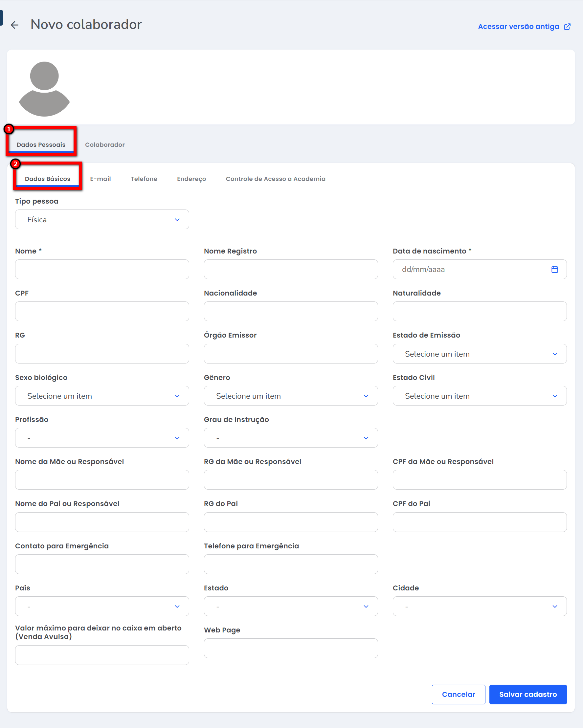Viewport: 583px width, 728px height.
Task: Expand the Gênero dropdown
Action: tap(290, 396)
